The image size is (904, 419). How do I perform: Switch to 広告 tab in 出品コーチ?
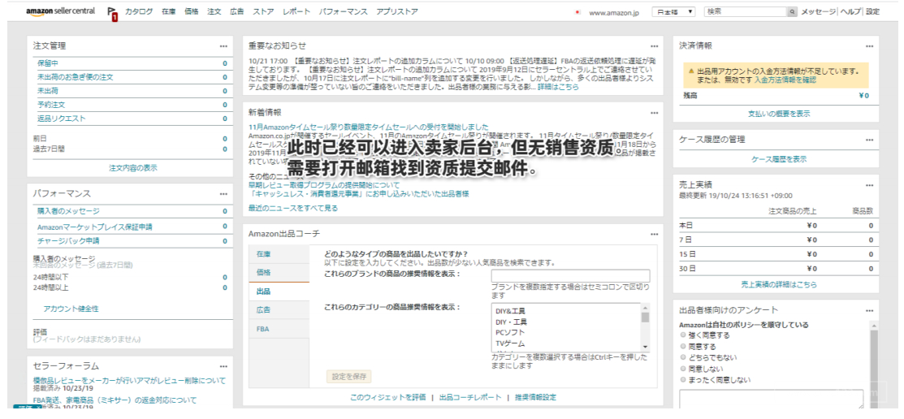click(279, 310)
